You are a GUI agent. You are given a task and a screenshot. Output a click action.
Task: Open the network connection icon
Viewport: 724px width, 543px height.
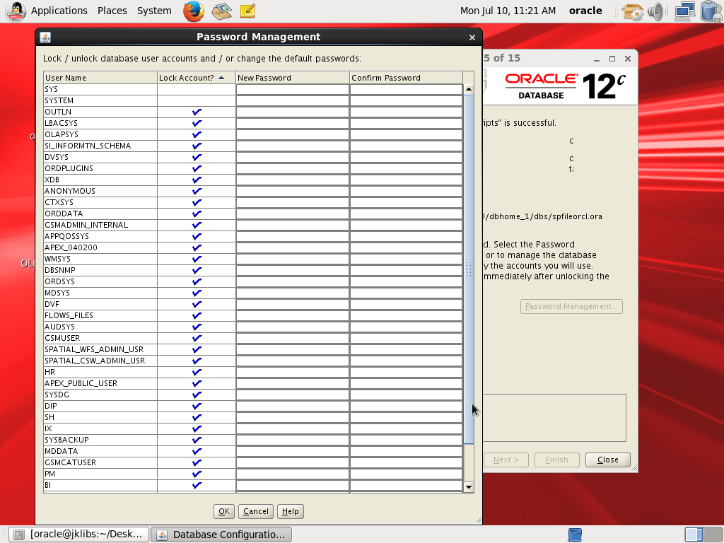[x=684, y=11]
